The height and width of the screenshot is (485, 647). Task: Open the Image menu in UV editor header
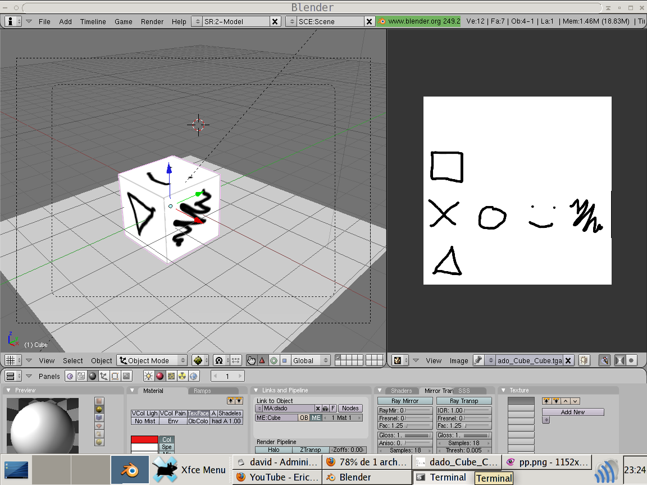(x=458, y=360)
